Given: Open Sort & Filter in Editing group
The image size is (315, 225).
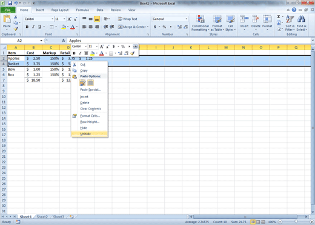Looking at the screenshot, I should coord(290,23).
